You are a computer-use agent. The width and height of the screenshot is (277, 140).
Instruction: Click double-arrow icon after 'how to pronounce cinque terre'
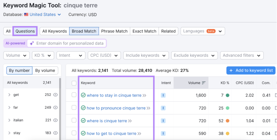tap(148, 108)
